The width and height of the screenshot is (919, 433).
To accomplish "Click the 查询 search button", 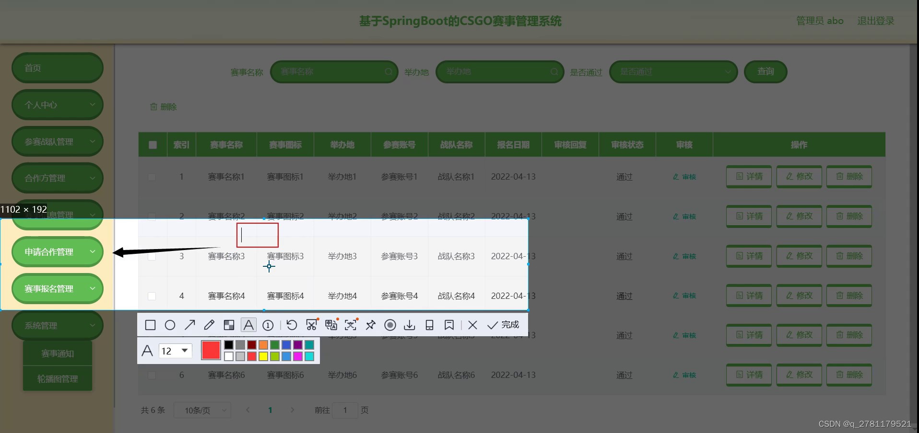I will (766, 71).
